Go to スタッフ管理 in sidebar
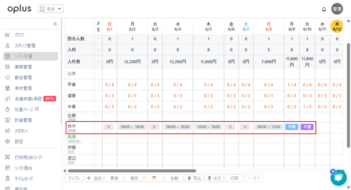 coord(25,46)
